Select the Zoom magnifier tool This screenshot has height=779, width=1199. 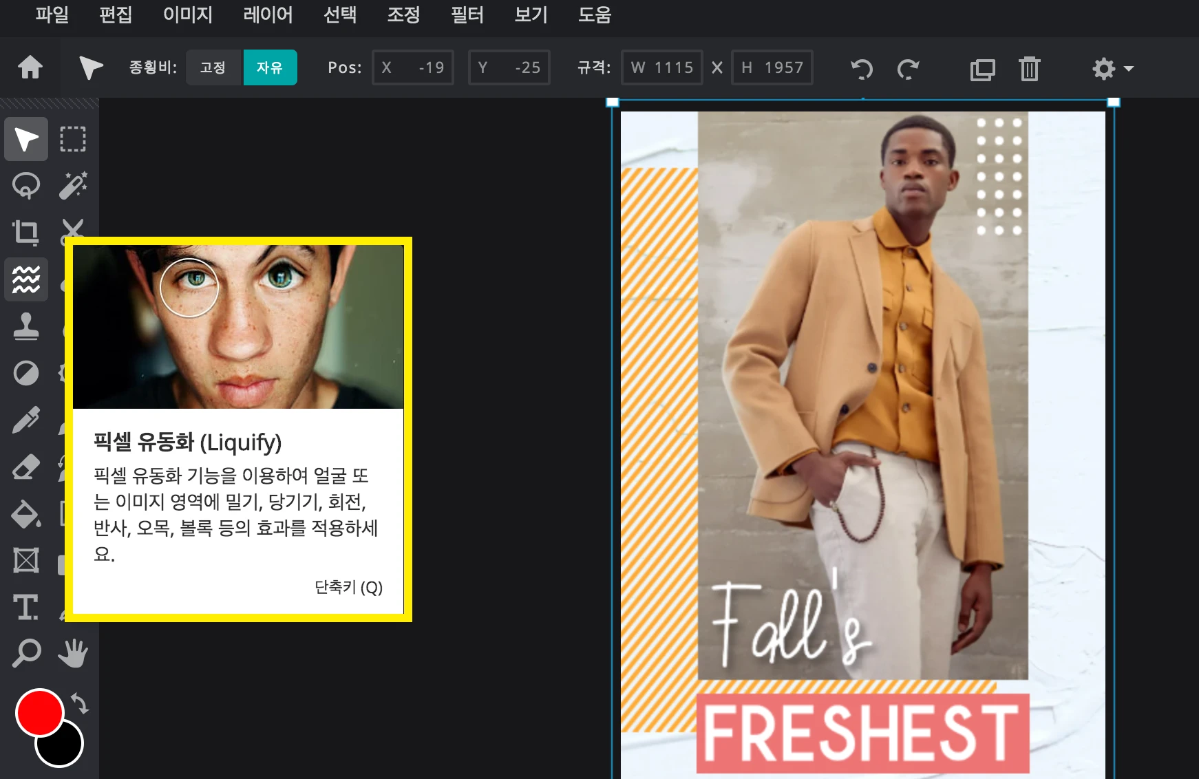coord(26,653)
